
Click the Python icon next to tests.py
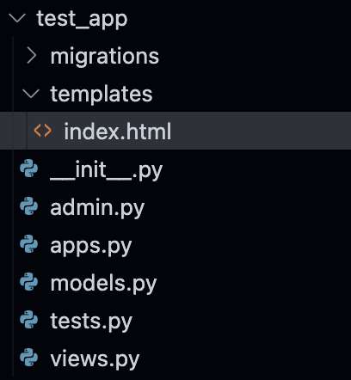point(29,319)
